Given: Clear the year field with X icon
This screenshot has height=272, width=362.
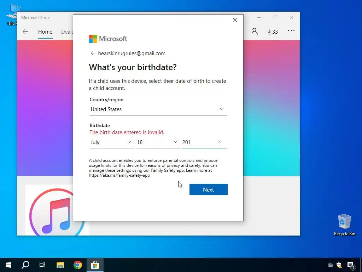Looking at the screenshot, I should [x=219, y=142].
